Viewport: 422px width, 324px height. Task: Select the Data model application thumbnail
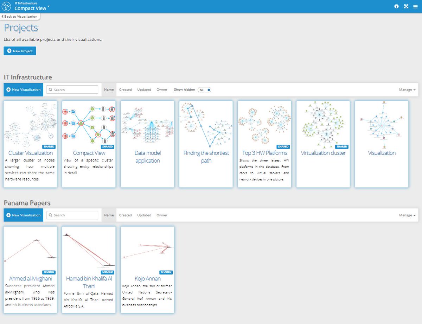point(147,125)
